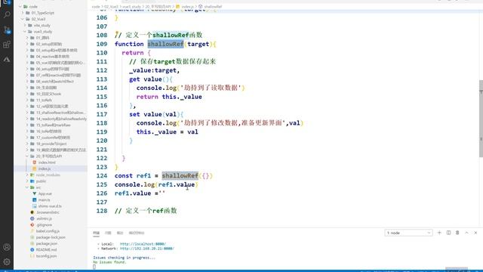Viewport: 483px width, 272px height.
Task: Click the editor vertical scrollbar thumb
Action: 481,119
